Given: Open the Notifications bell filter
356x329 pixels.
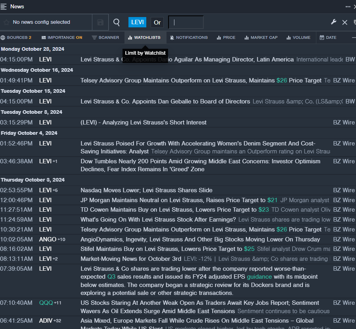Looking at the screenshot, I should point(188,38).
